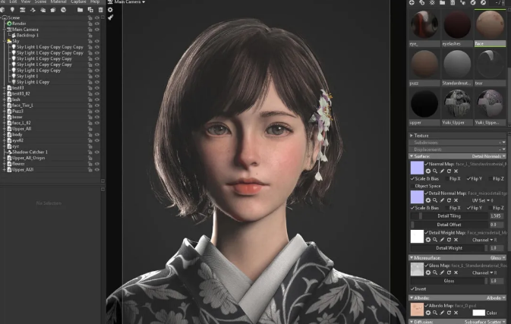
Task: Select the eyelashes material thumbnail
Action: click(x=457, y=25)
